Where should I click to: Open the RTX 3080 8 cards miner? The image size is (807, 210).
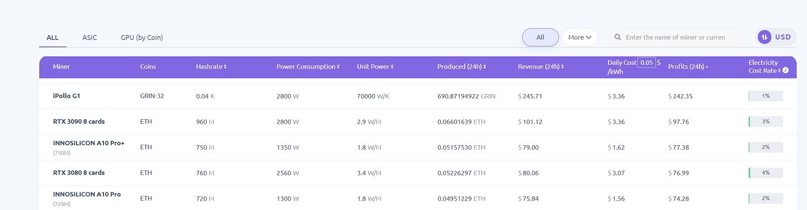[x=79, y=173]
